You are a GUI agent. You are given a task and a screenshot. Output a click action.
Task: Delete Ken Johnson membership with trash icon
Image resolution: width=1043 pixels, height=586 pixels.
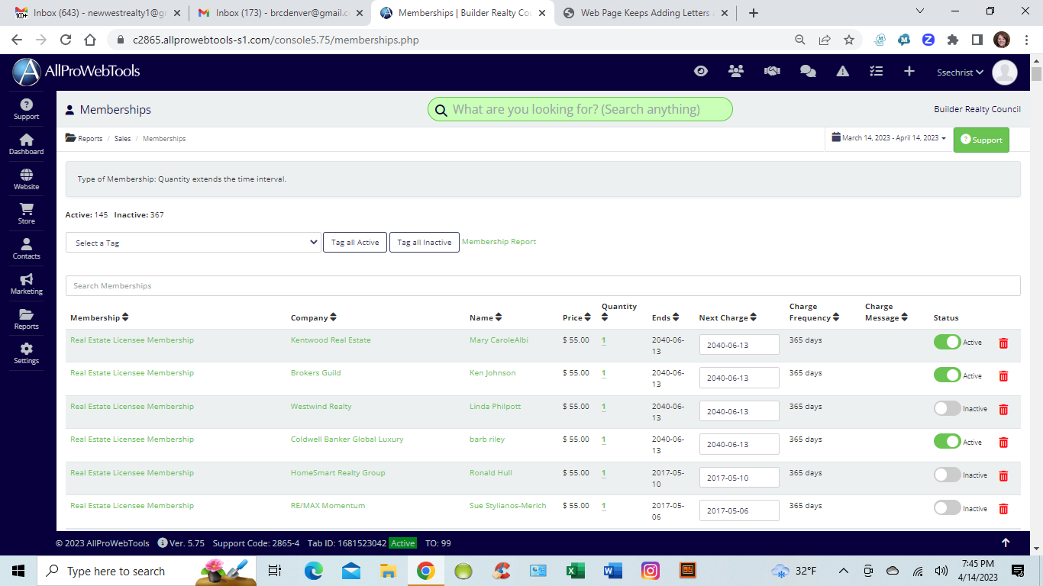click(1003, 375)
